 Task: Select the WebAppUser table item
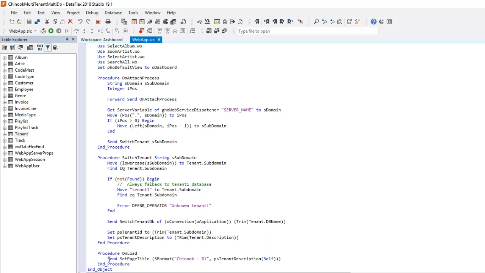click(27, 166)
